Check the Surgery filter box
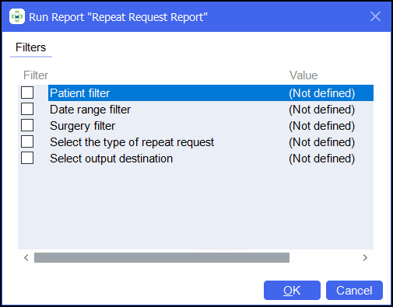This screenshot has height=307, width=393. point(27,125)
